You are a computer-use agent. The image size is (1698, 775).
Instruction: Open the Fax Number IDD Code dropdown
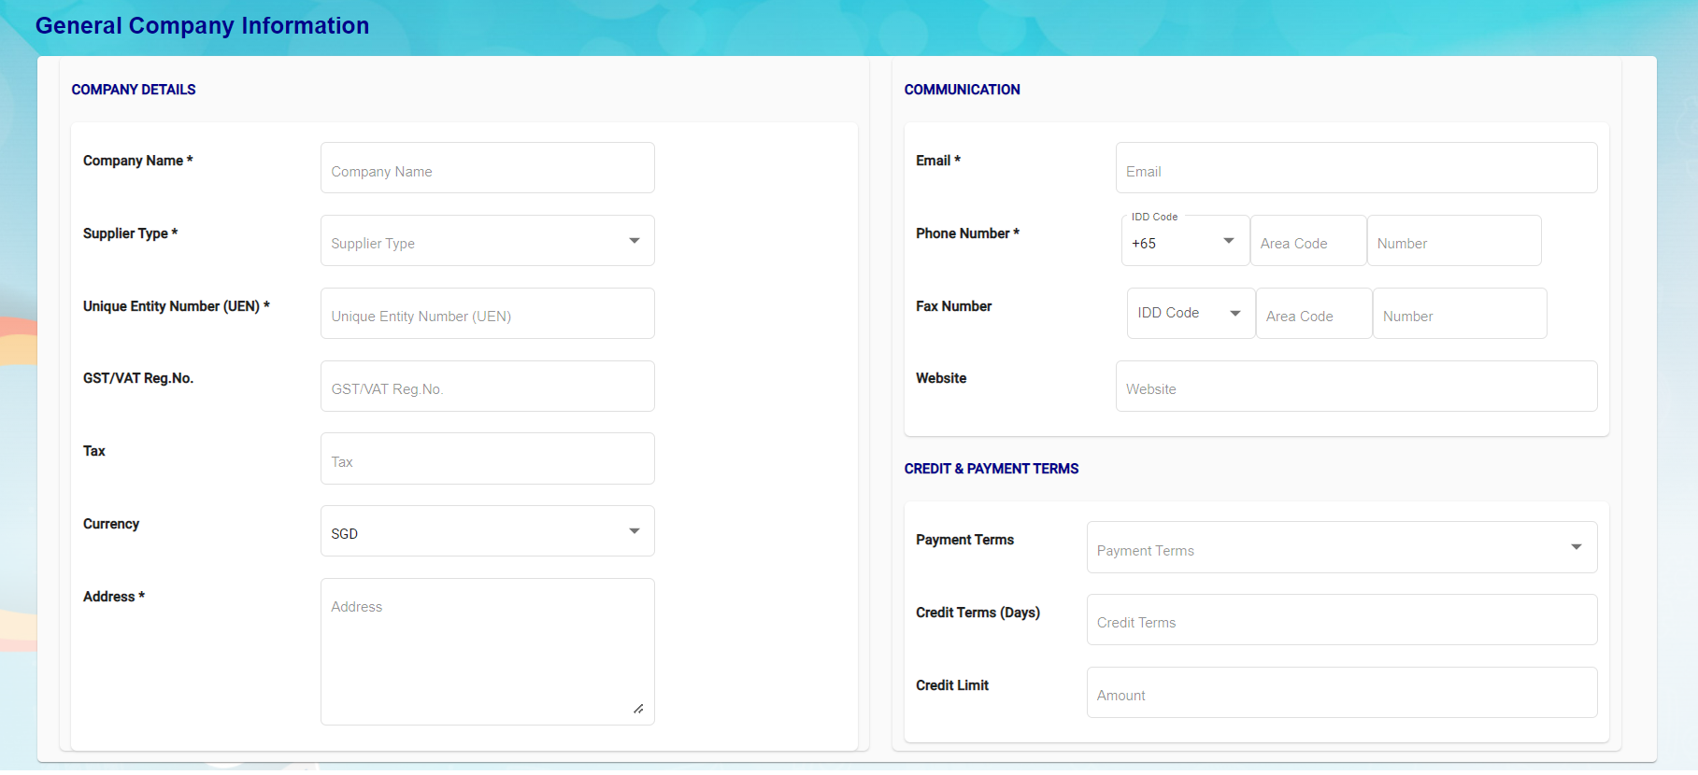tap(1190, 314)
